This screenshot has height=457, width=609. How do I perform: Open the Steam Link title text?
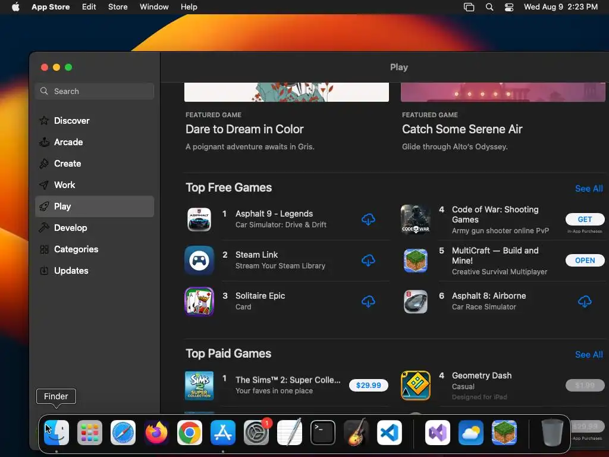tap(257, 255)
